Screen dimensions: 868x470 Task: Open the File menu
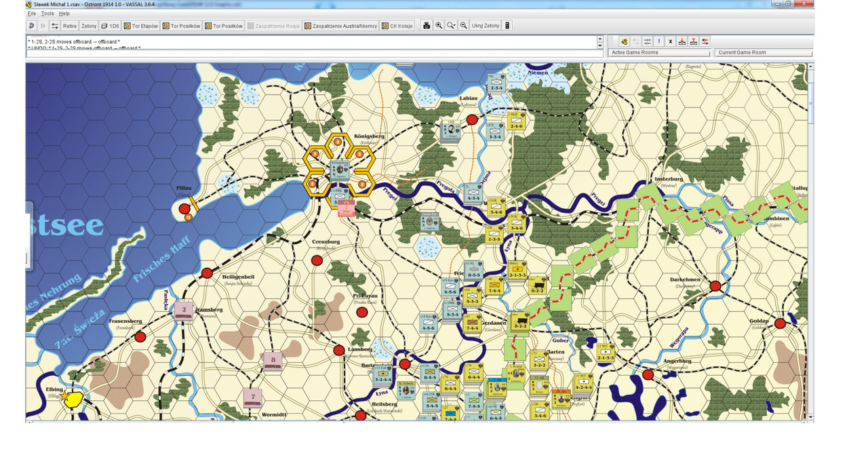(x=32, y=14)
